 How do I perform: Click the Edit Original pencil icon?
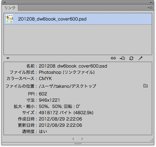(140, 58)
